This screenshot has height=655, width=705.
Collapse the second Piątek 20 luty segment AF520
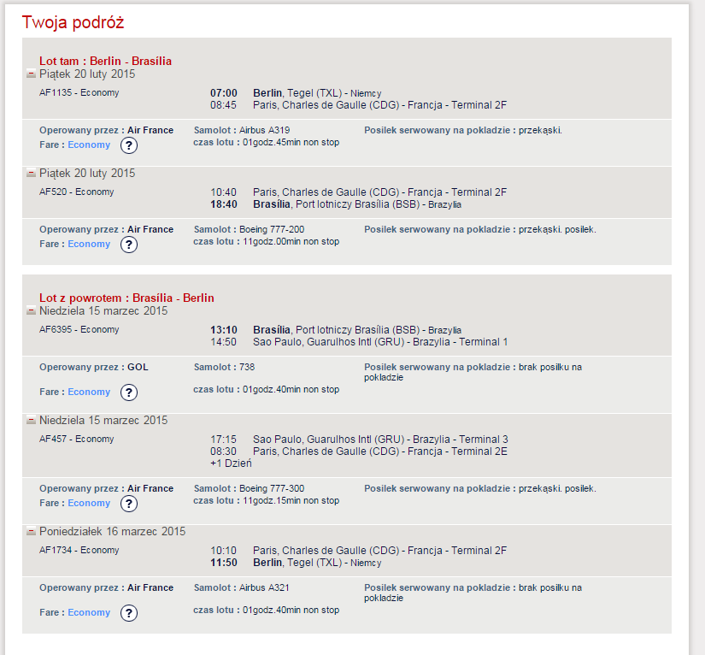31,173
